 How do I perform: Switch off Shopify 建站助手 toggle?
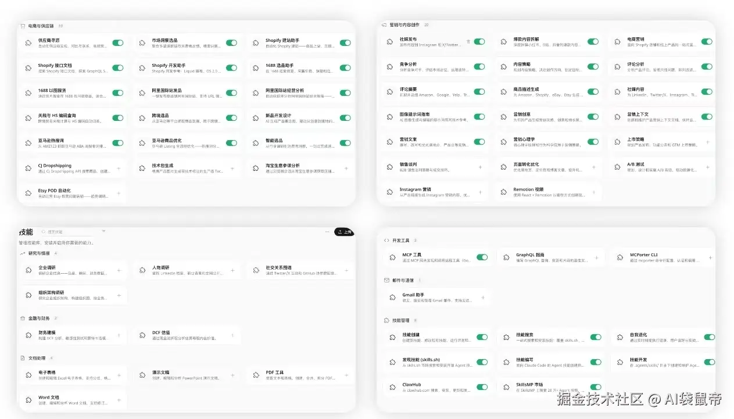[345, 43]
